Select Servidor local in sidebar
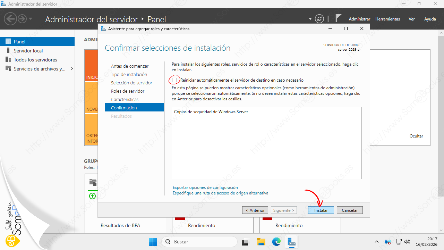 28,51
